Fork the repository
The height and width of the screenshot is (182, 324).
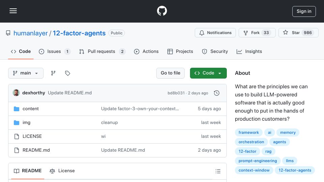[x=257, y=33]
